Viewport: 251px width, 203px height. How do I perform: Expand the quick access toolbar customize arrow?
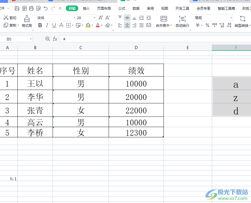60,8
